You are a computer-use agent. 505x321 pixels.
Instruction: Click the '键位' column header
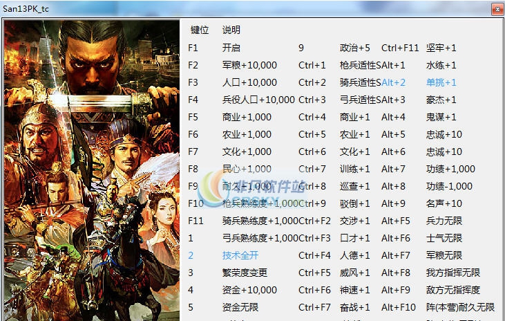pyautogui.click(x=200, y=30)
